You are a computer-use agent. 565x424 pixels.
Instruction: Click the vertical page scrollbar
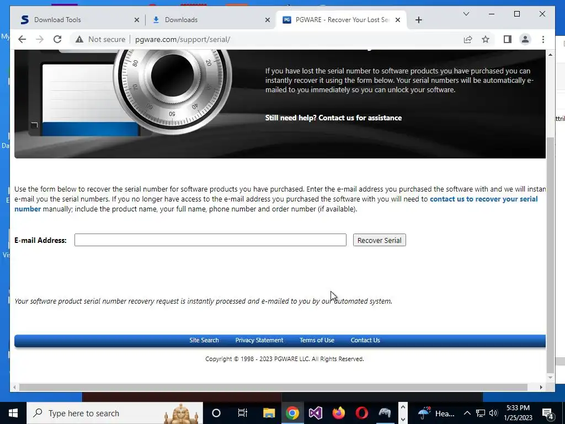click(550, 254)
